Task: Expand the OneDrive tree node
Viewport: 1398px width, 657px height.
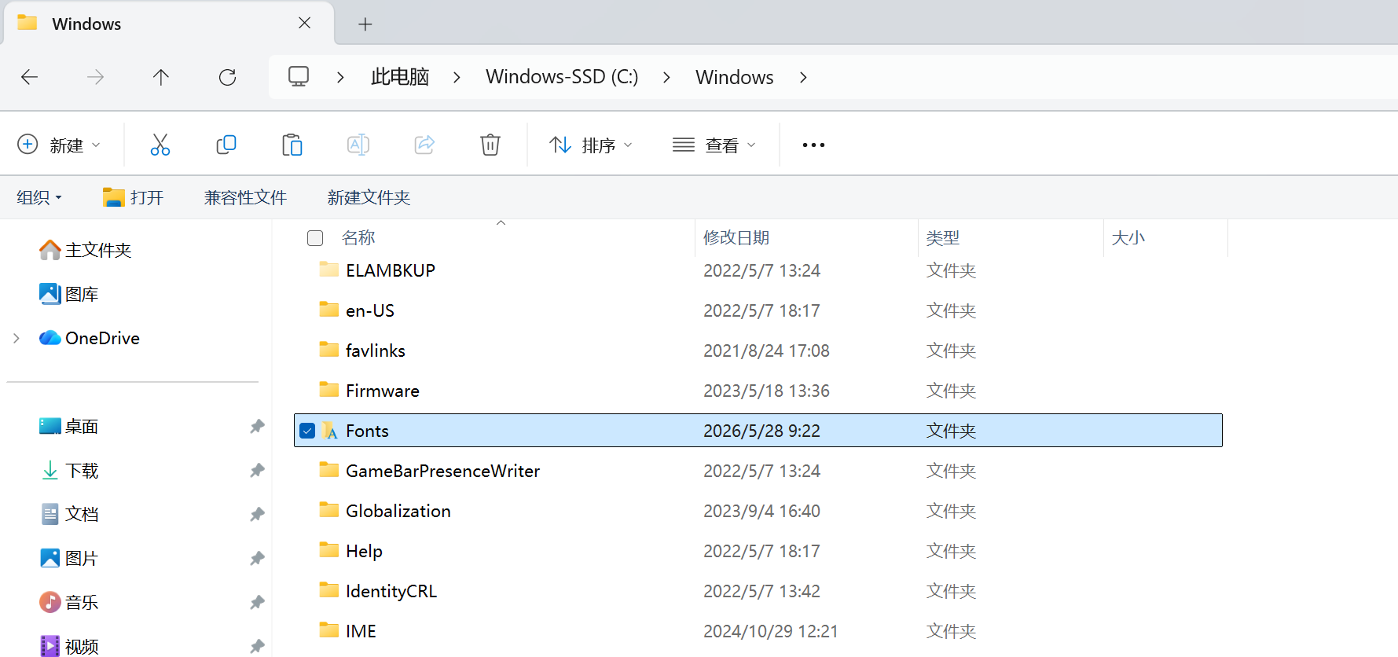Action: [17, 338]
